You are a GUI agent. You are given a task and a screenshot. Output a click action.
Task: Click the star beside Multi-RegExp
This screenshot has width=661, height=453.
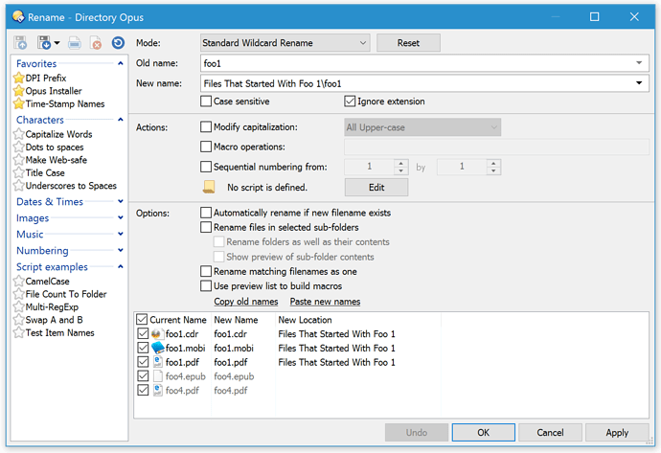tap(18, 306)
